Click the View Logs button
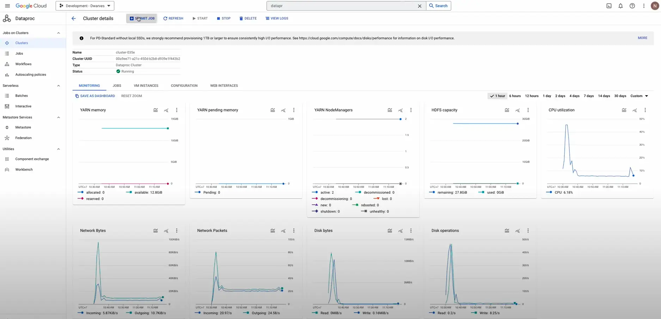 (x=277, y=18)
